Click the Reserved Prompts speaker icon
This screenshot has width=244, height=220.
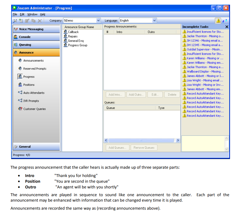20,68
